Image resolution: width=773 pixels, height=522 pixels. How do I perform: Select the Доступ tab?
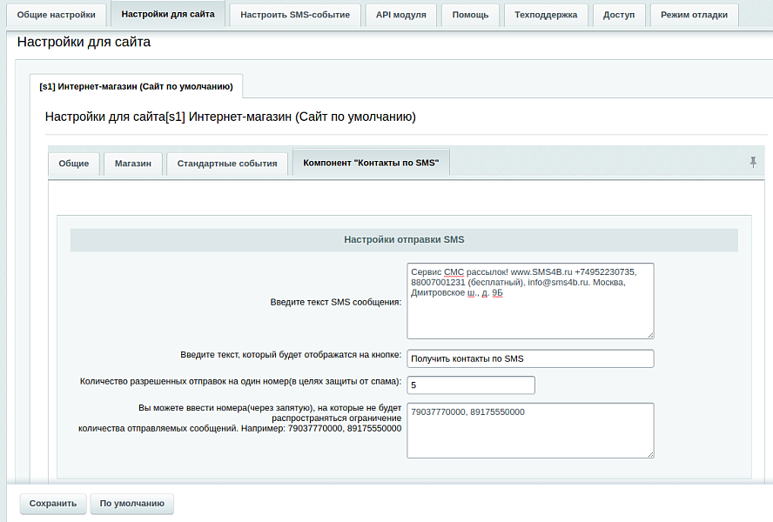[619, 15]
